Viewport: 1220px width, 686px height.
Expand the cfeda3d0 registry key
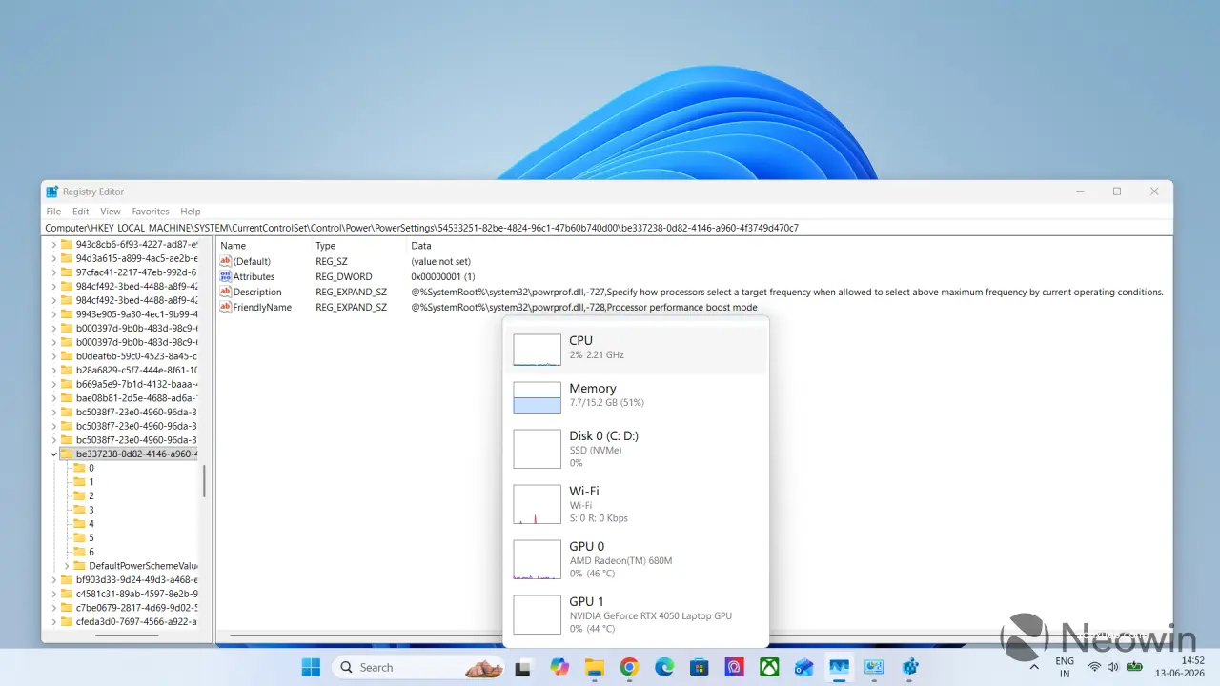(x=54, y=621)
